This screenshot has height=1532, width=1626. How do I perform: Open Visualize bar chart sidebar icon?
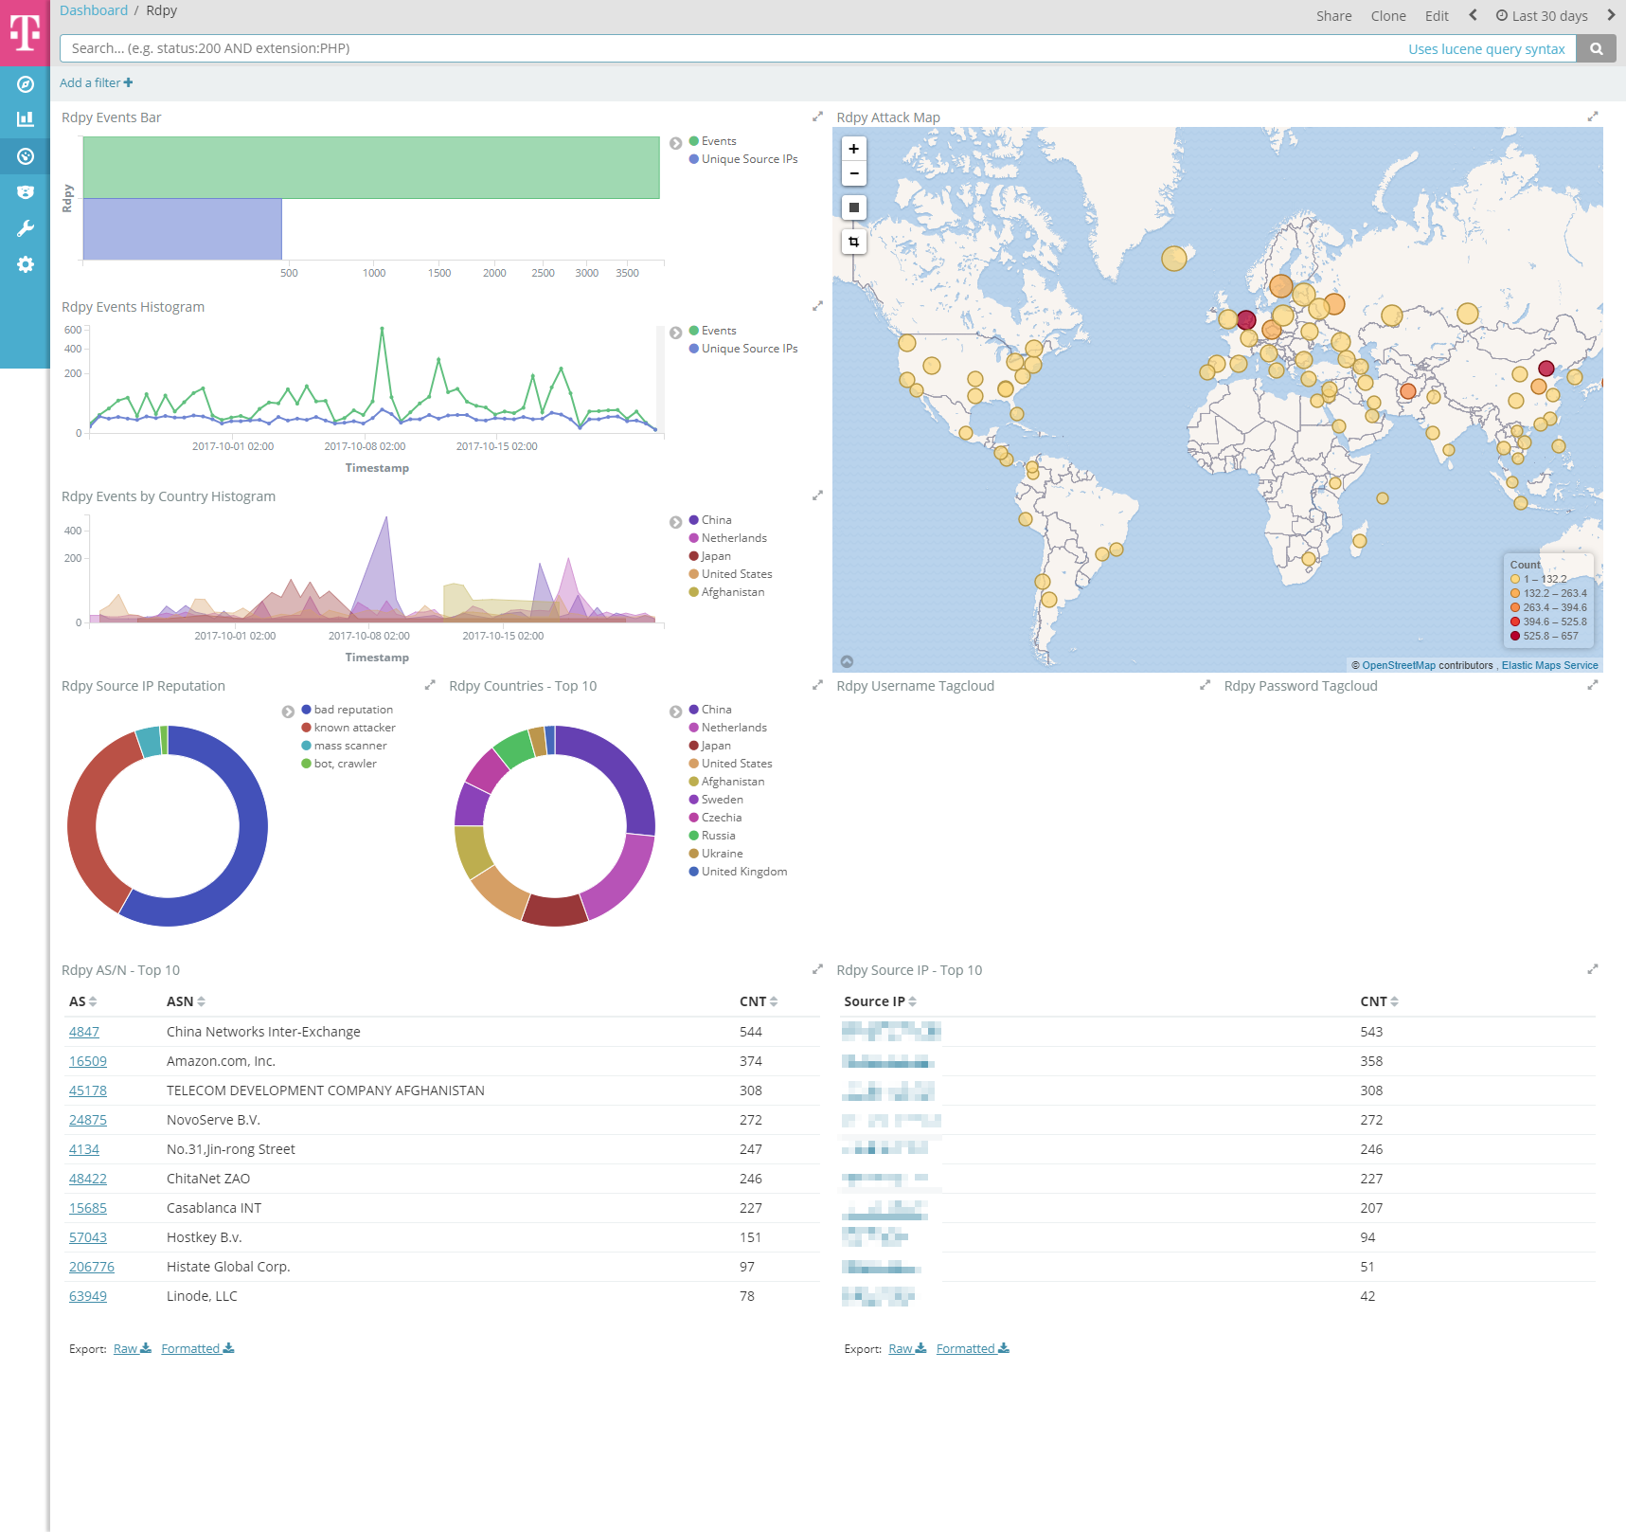[26, 119]
